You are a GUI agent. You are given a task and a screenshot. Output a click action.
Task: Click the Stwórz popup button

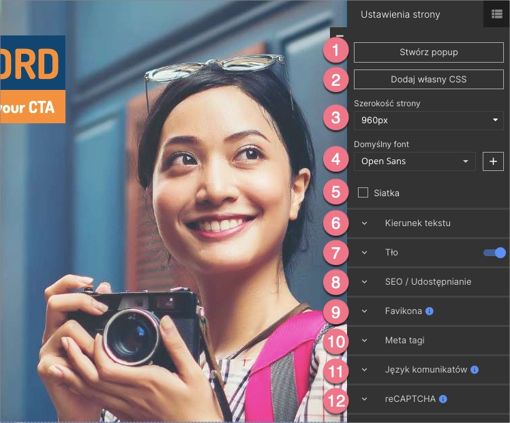click(428, 52)
